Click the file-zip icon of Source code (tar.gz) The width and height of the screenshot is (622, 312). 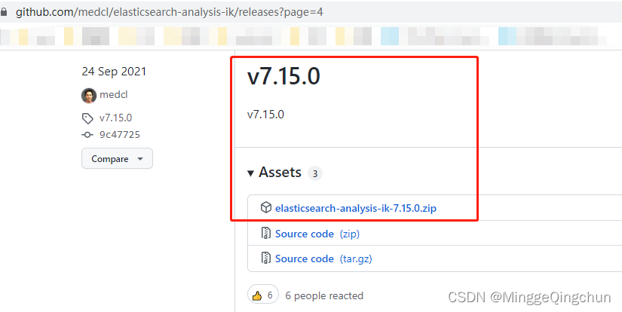point(265,258)
